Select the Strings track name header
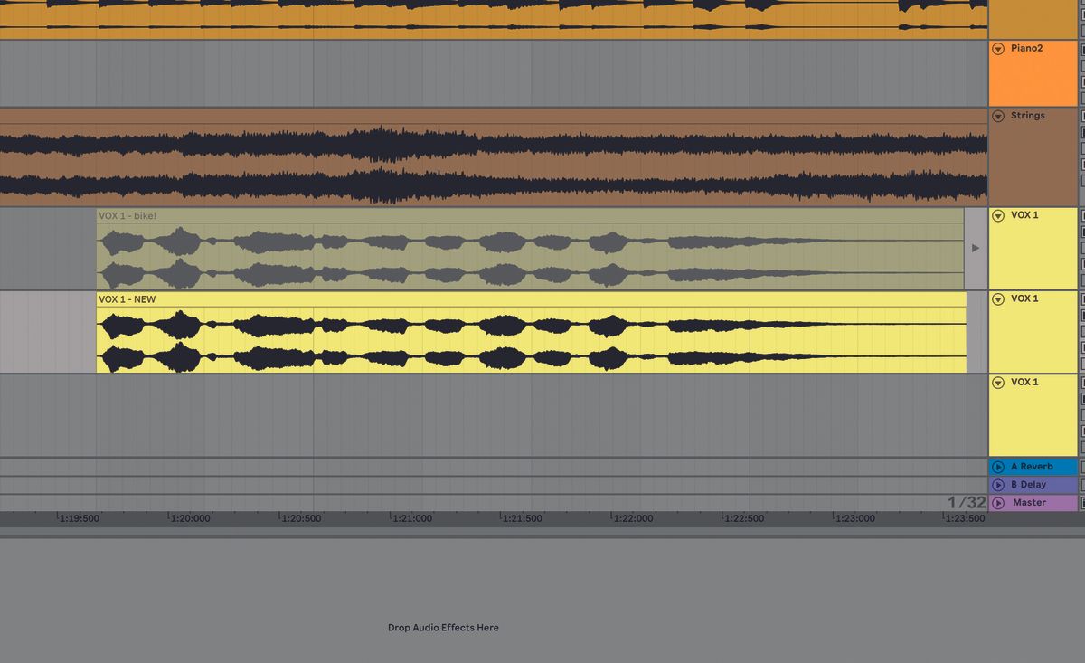Viewport: 1085px width, 663px height. click(x=1033, y=157)
